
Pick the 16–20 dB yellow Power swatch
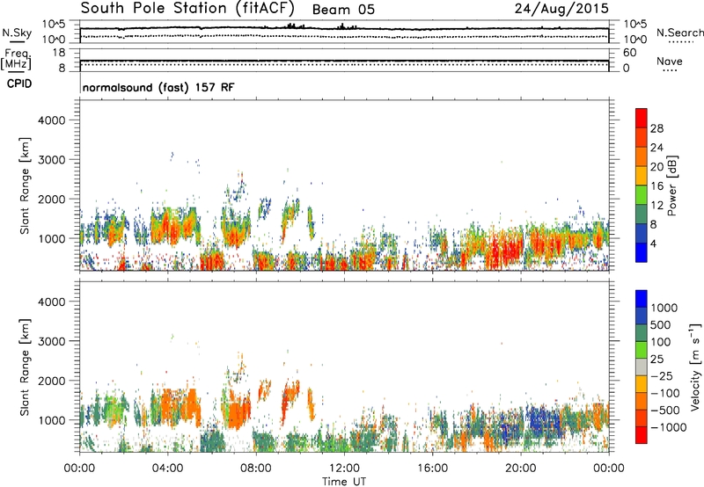point(642,176)
